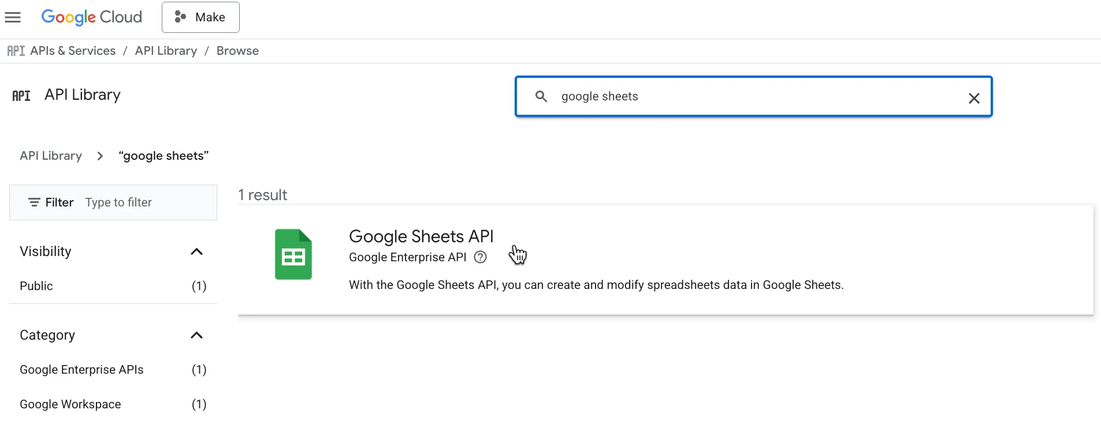Screen dimensions: 1101x421
Task: Click the API icon in the breadcrumb bar
Action: tap(16, 51)
